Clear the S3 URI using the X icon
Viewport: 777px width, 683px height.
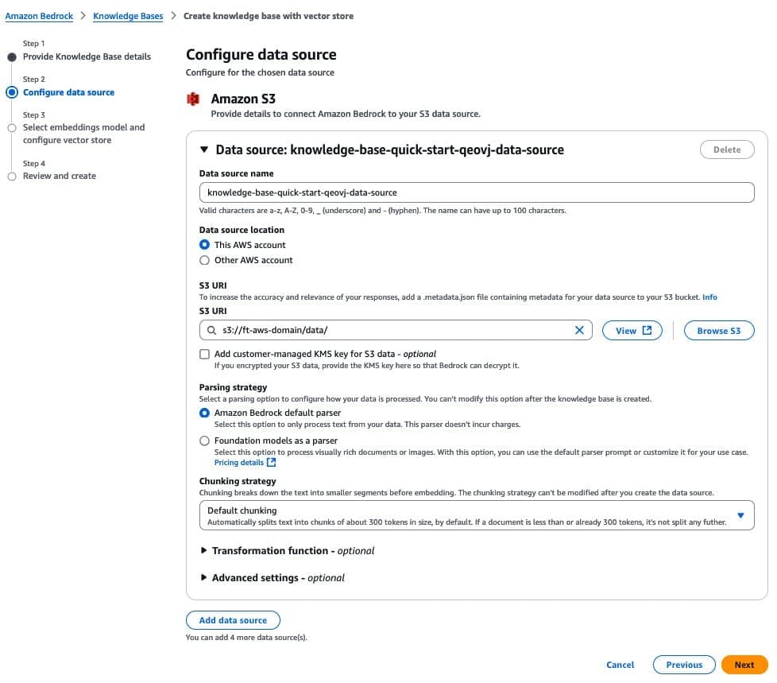click(579, 330)
